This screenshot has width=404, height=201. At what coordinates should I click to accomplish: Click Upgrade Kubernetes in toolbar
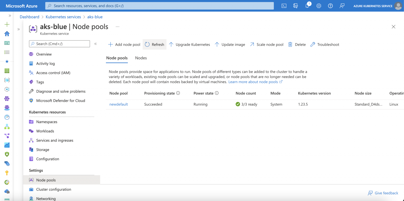pos(189,44)
